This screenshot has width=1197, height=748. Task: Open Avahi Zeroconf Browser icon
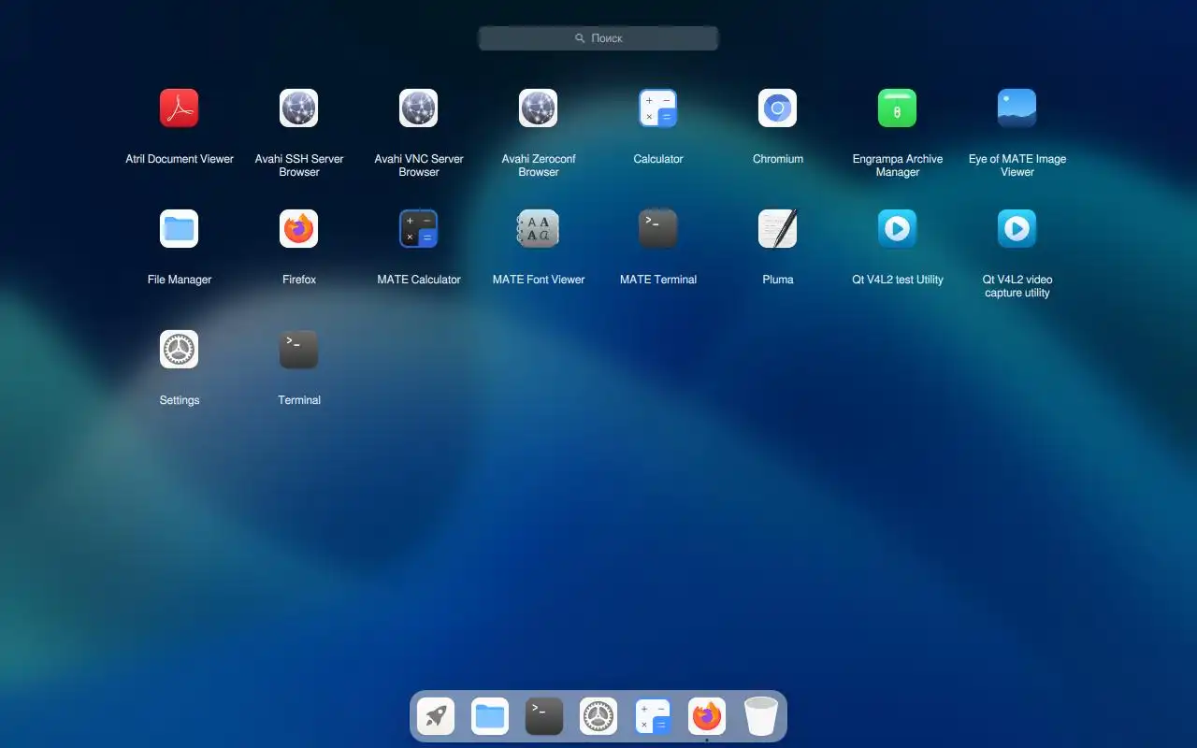[x=538, y=108]
